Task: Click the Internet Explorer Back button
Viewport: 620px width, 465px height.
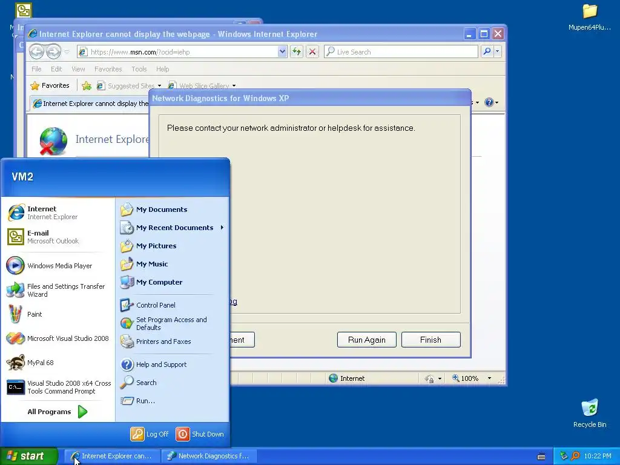Action: click(37, 51)
